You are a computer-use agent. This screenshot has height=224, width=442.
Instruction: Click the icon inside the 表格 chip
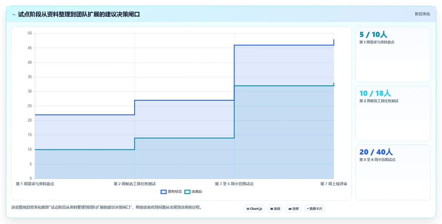click(x=272, y=209)
